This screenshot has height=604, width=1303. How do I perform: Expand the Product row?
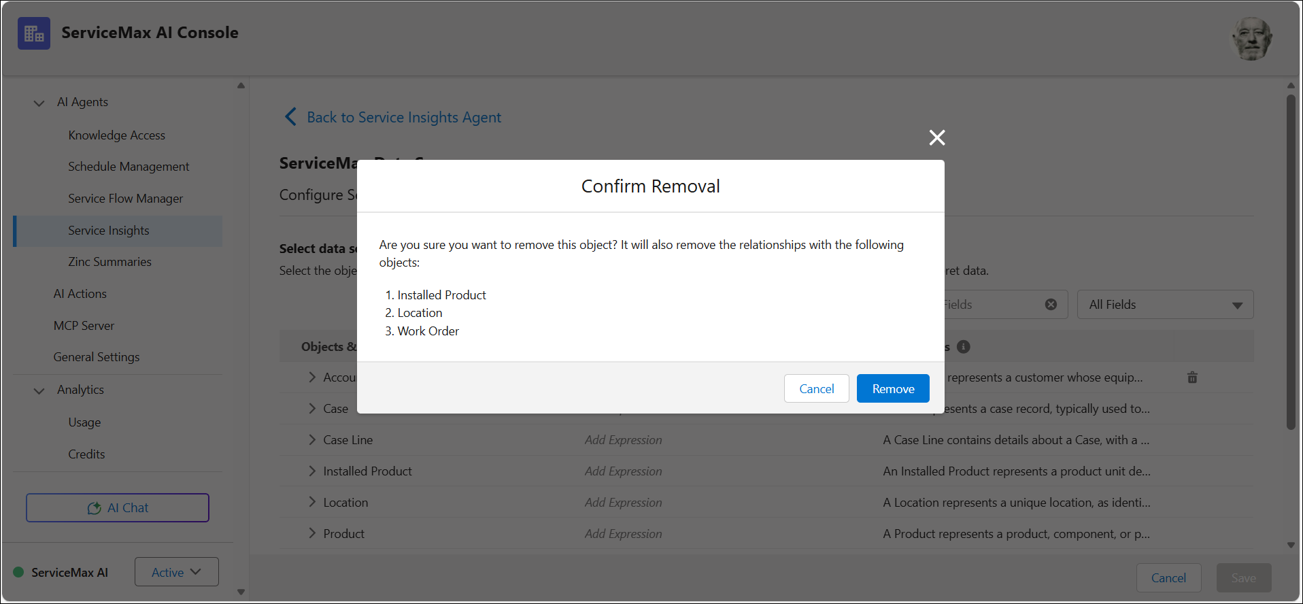click(x=312, y=534)
